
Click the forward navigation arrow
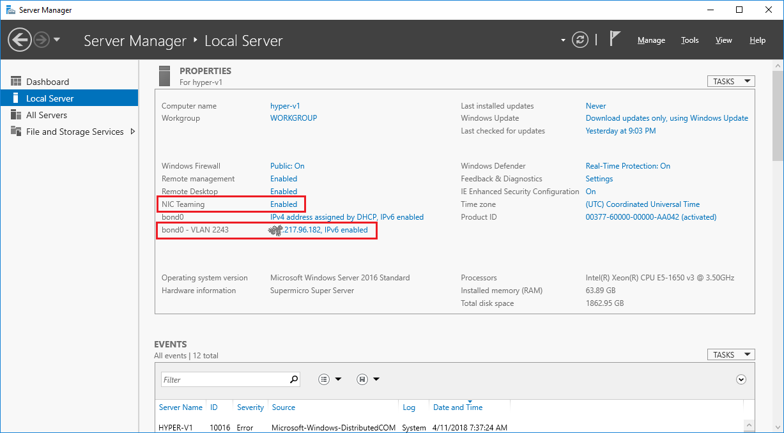tap(42, 40)
